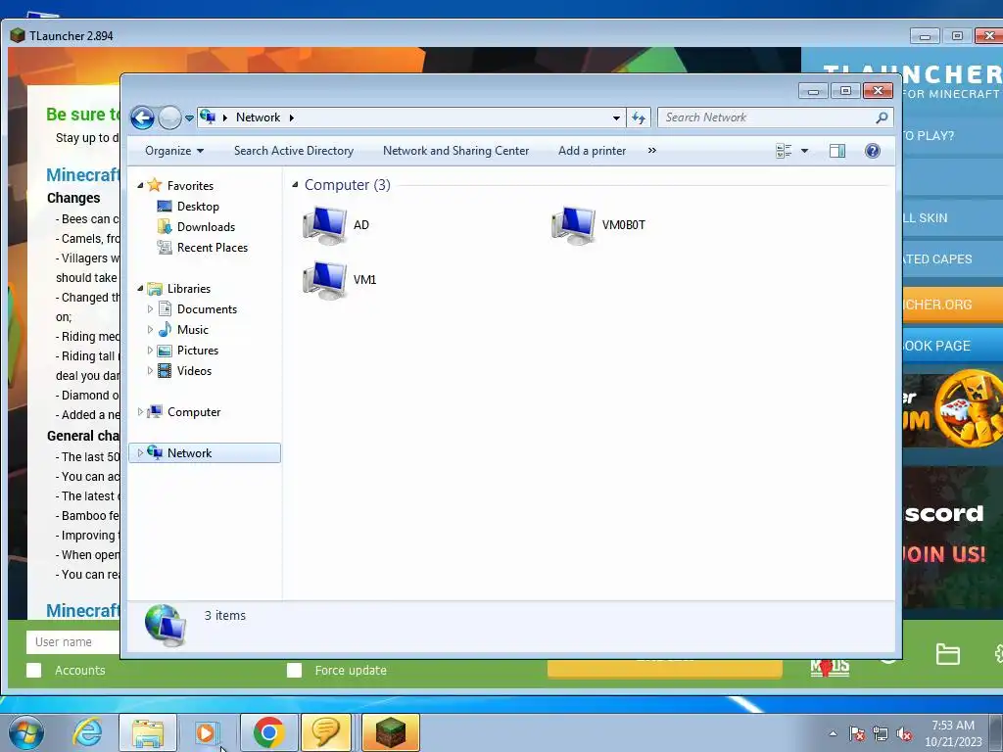
Task: Show hidden tray icons arrow
Action: (833, 733)
